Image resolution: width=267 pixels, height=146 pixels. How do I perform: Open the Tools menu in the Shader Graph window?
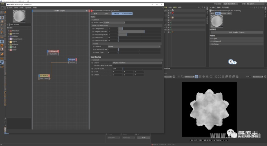(x=21, y=8)
